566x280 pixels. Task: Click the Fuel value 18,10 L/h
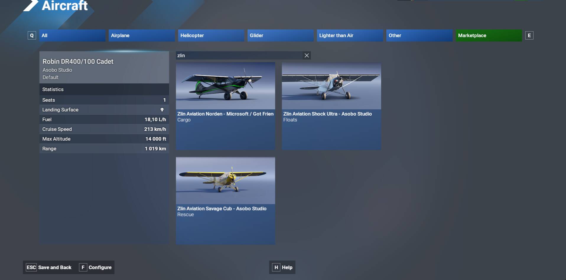[x=155, y=119]
